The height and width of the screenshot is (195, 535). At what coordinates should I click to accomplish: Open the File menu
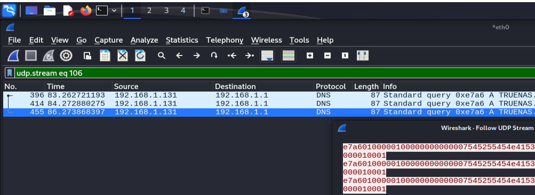coord(14,40)
